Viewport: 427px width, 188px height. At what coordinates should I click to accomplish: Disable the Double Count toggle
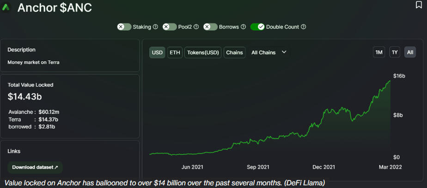coord(257,27)
